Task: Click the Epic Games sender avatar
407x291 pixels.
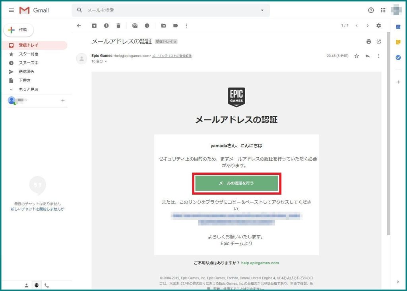Action: coord(81,59)
